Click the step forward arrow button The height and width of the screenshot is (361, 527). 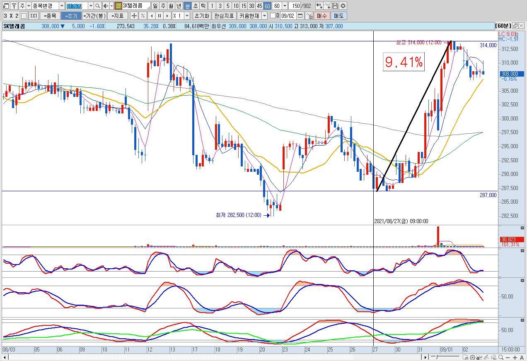[167, 16]
